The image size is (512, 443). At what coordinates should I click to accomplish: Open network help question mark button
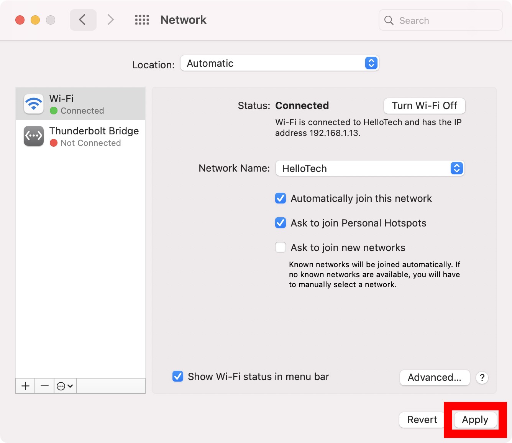[x=482, y=378]
